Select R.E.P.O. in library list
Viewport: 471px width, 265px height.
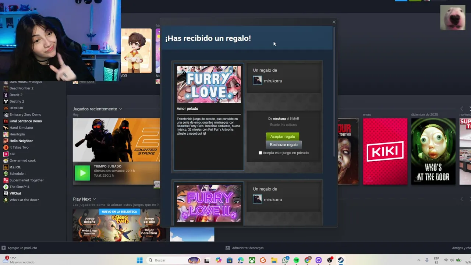click(15, 167)
